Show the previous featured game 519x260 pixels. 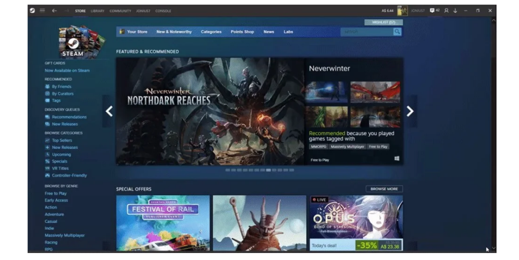coord(109,111)
